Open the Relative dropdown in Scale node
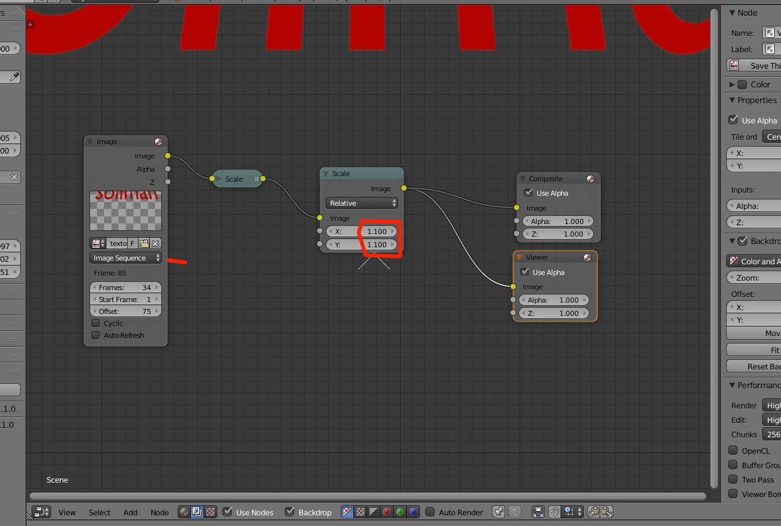Screen dimensions: 781x526 362,203
